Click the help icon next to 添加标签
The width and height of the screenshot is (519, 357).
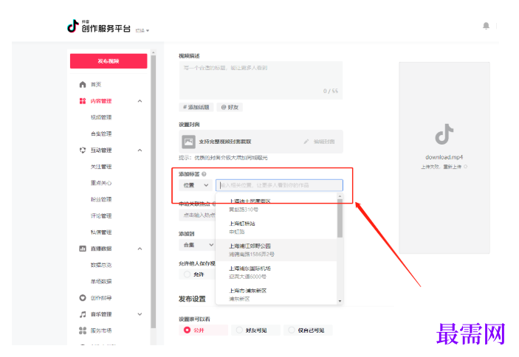click(204, 174)
